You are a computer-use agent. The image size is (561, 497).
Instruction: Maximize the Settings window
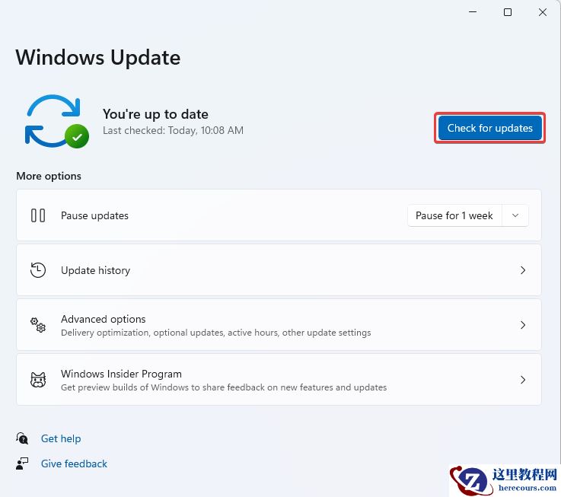click(507, 12)
